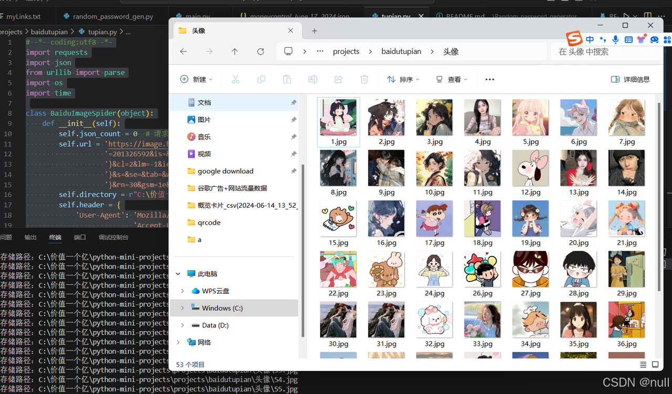
Task: Click the 在 头像 中搜索 search box
Action: pyautogui.click(x=606, y=51)
